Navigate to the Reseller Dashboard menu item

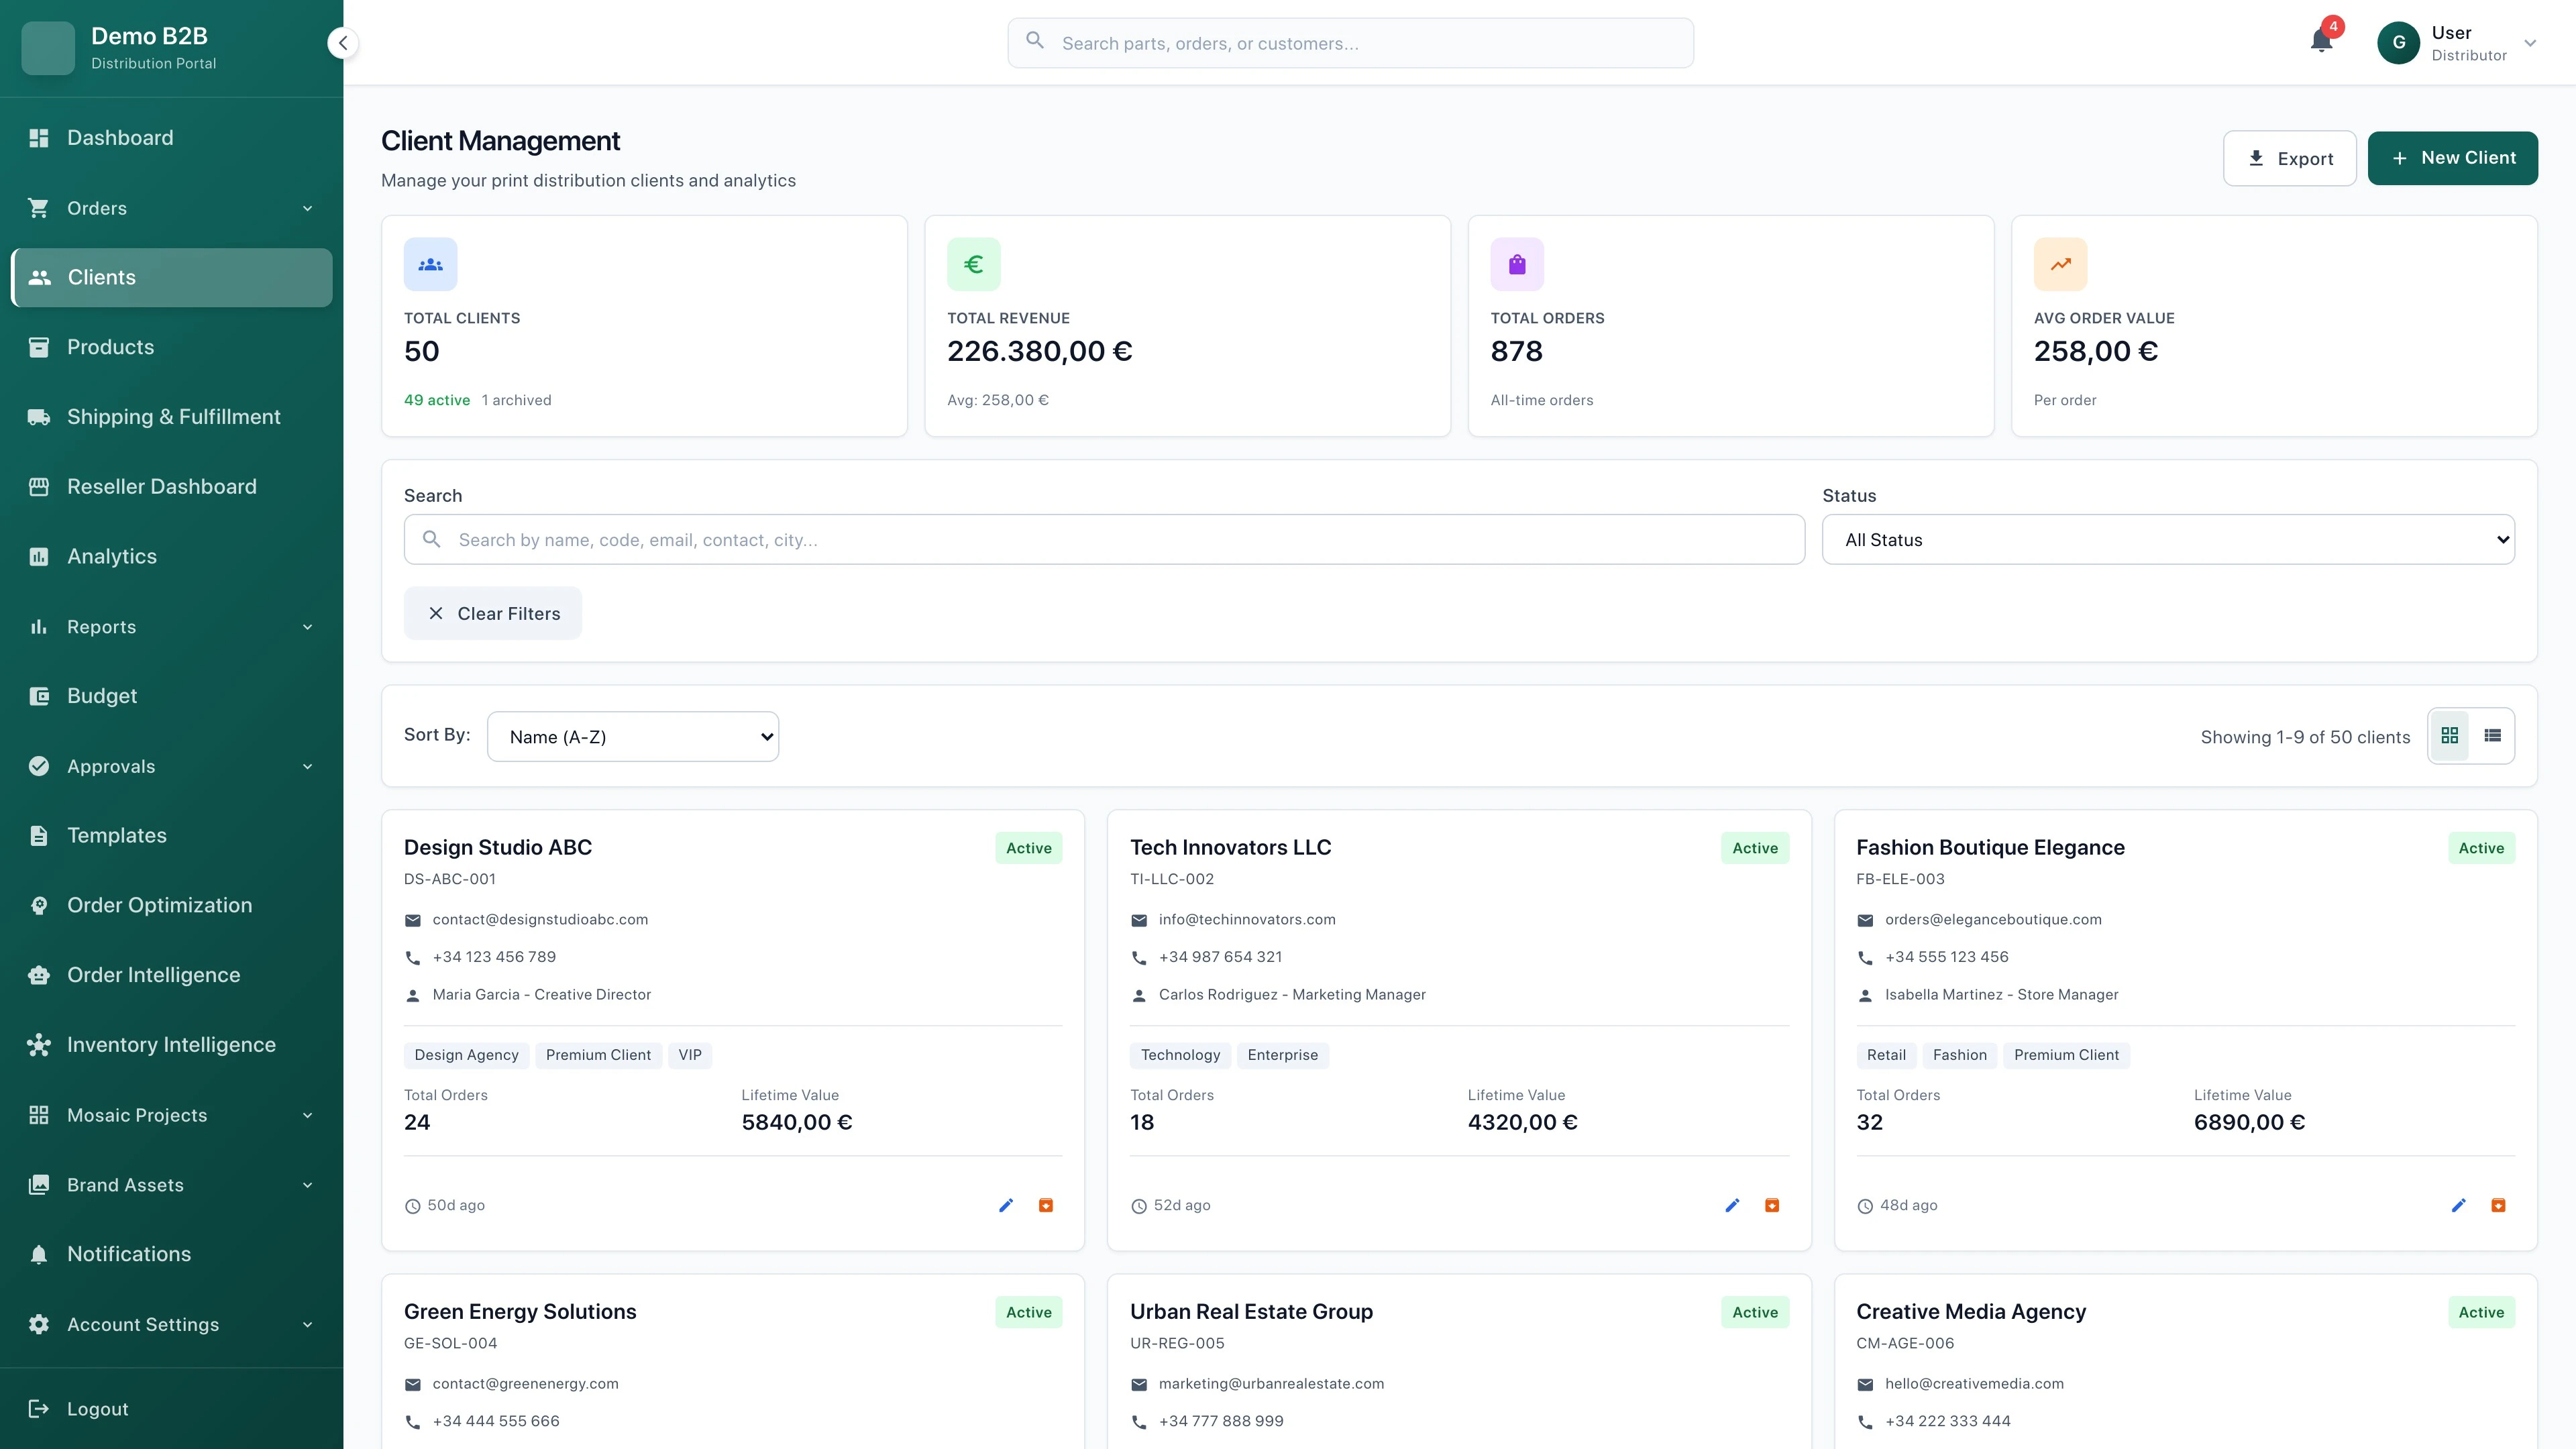[162, 486]
